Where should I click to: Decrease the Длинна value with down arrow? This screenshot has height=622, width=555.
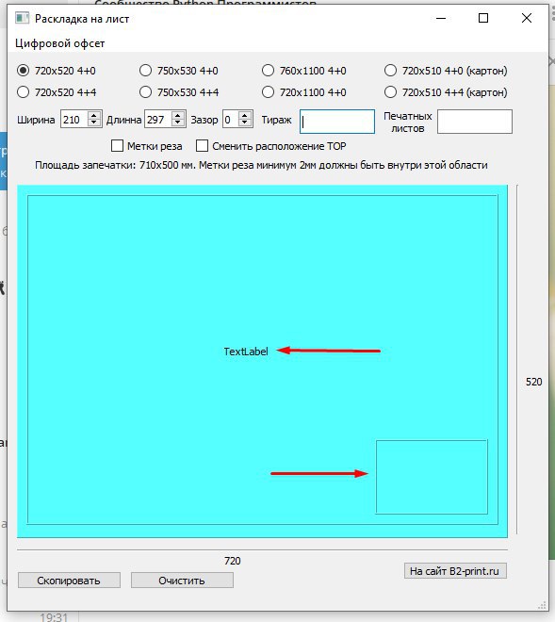tap(178, 123)
